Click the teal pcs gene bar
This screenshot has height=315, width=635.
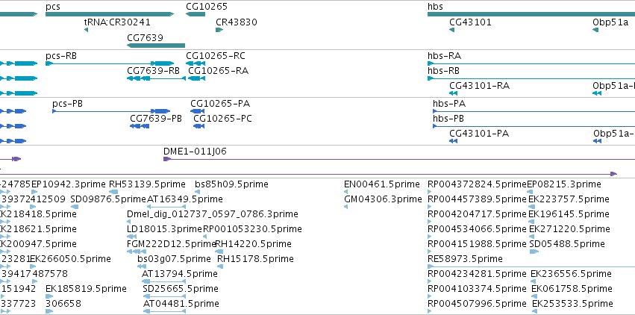pyautogui.click(x=112, y=14)
